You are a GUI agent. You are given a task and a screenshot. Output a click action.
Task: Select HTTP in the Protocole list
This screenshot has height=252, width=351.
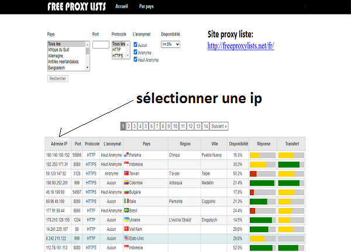(119, 50)
